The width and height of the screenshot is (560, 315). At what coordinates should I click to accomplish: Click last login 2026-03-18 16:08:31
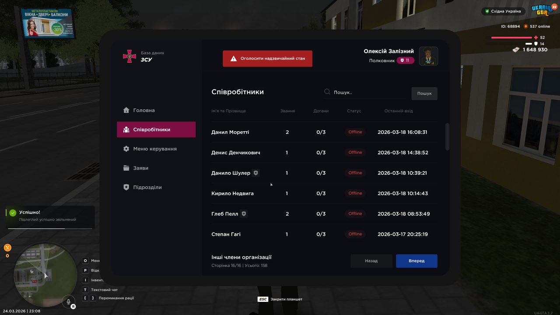402,132
